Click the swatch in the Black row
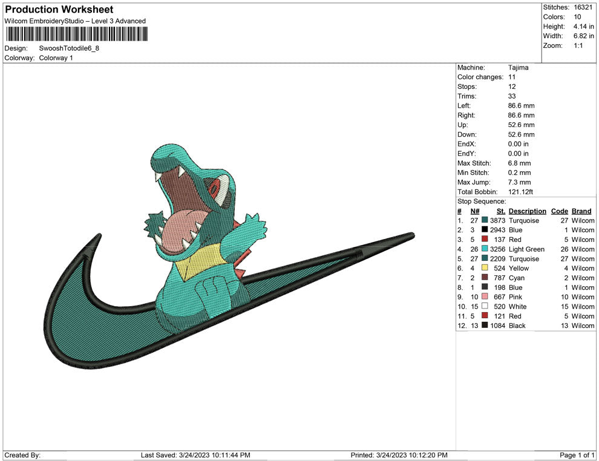The width and height of the screenshot is (599, 461). pos(485,325)
